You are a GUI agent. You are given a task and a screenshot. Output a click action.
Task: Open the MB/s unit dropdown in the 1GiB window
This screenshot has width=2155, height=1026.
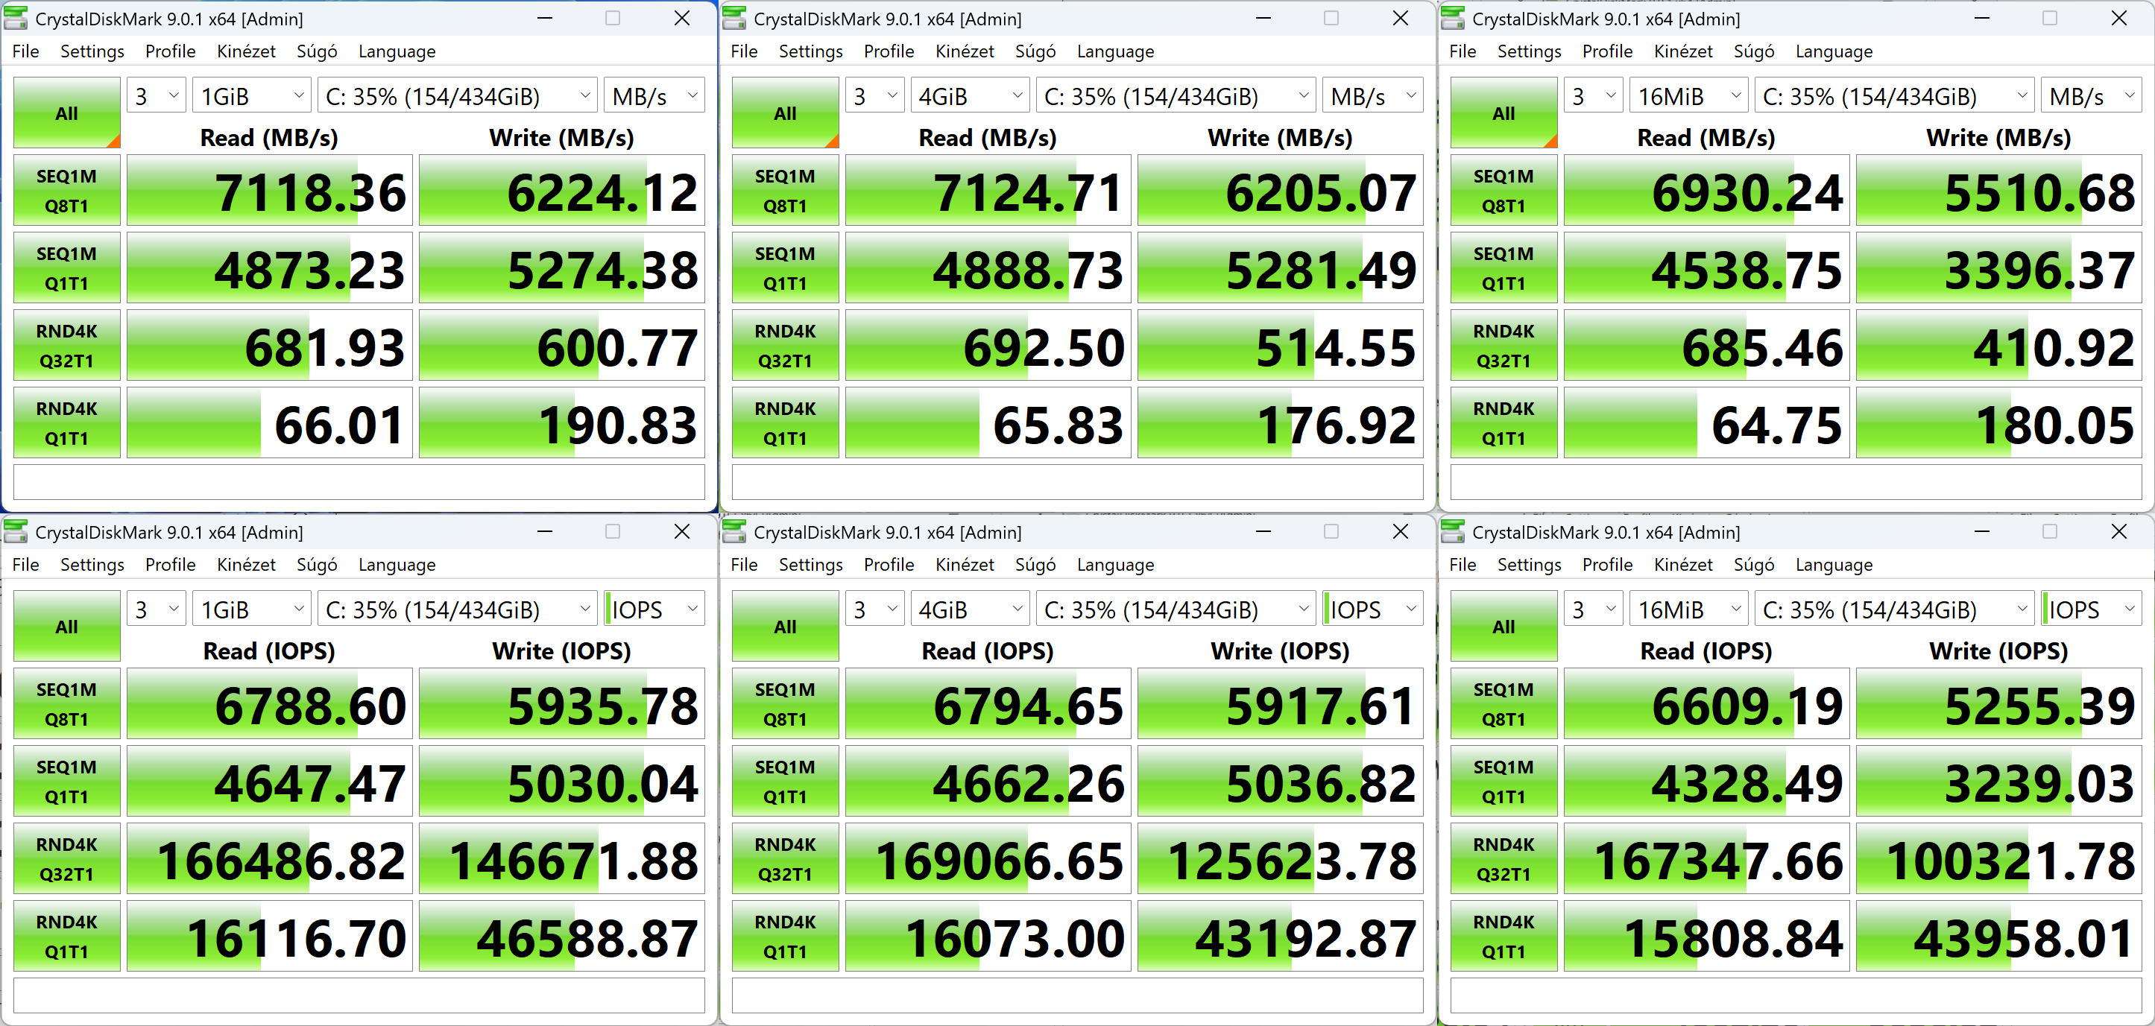654,96
